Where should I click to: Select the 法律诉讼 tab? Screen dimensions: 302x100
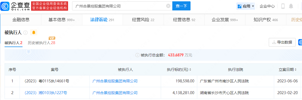(102, 20)
